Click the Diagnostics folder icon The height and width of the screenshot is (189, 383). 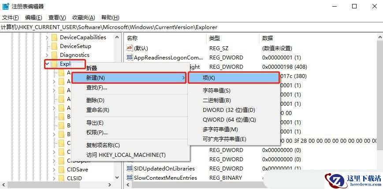coord(54,55)
